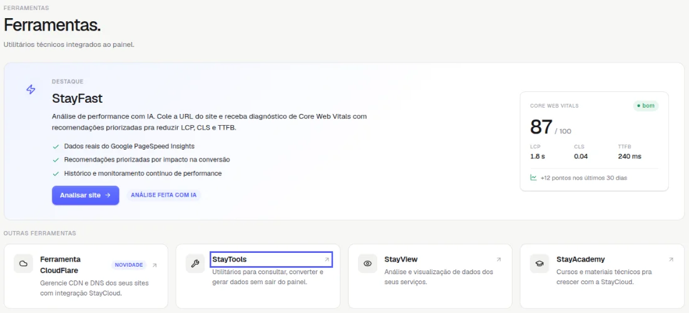Click the OUTRAS FERRAMENTAS section label
This screenshot has height=313, width=689.
39,233
